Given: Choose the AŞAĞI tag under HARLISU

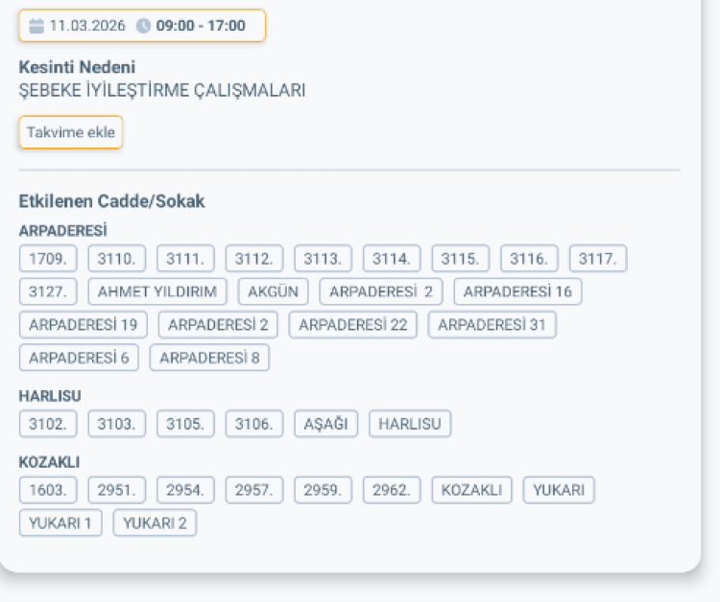Looking at the screenshot, I should pyautogui.click(x=325, y=424).
